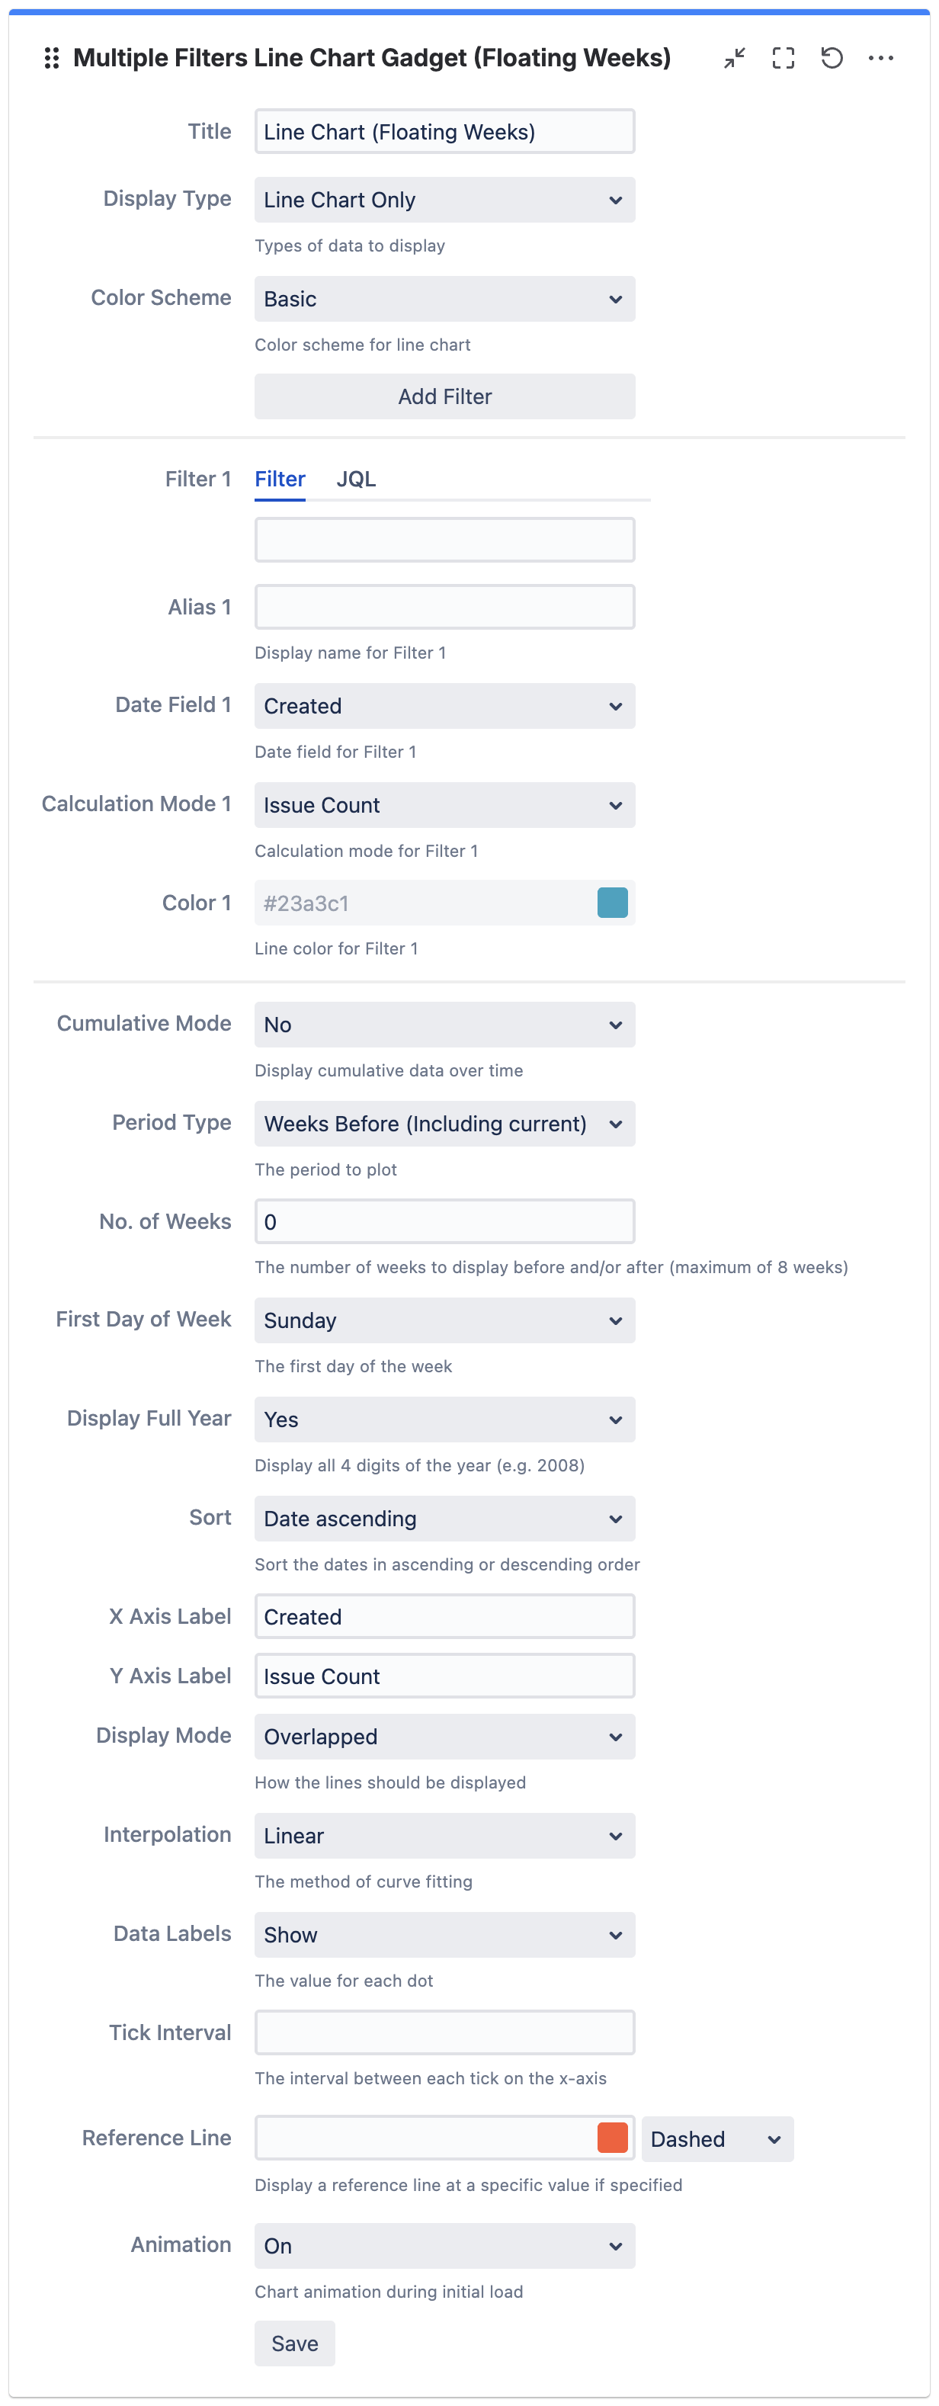Open the Dashed line style dropdown
Screen dimensions: 939x2406
(x=717, y=2139)
